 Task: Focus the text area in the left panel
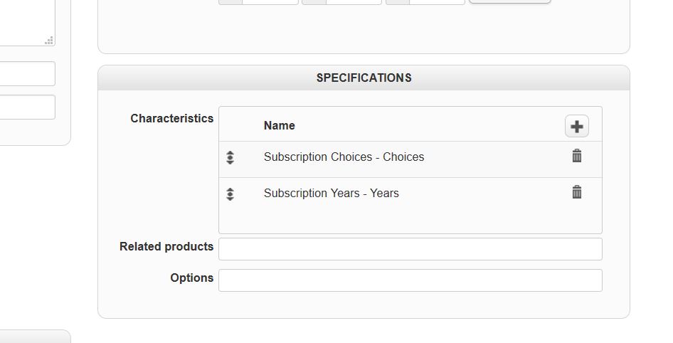click(25, 21)
